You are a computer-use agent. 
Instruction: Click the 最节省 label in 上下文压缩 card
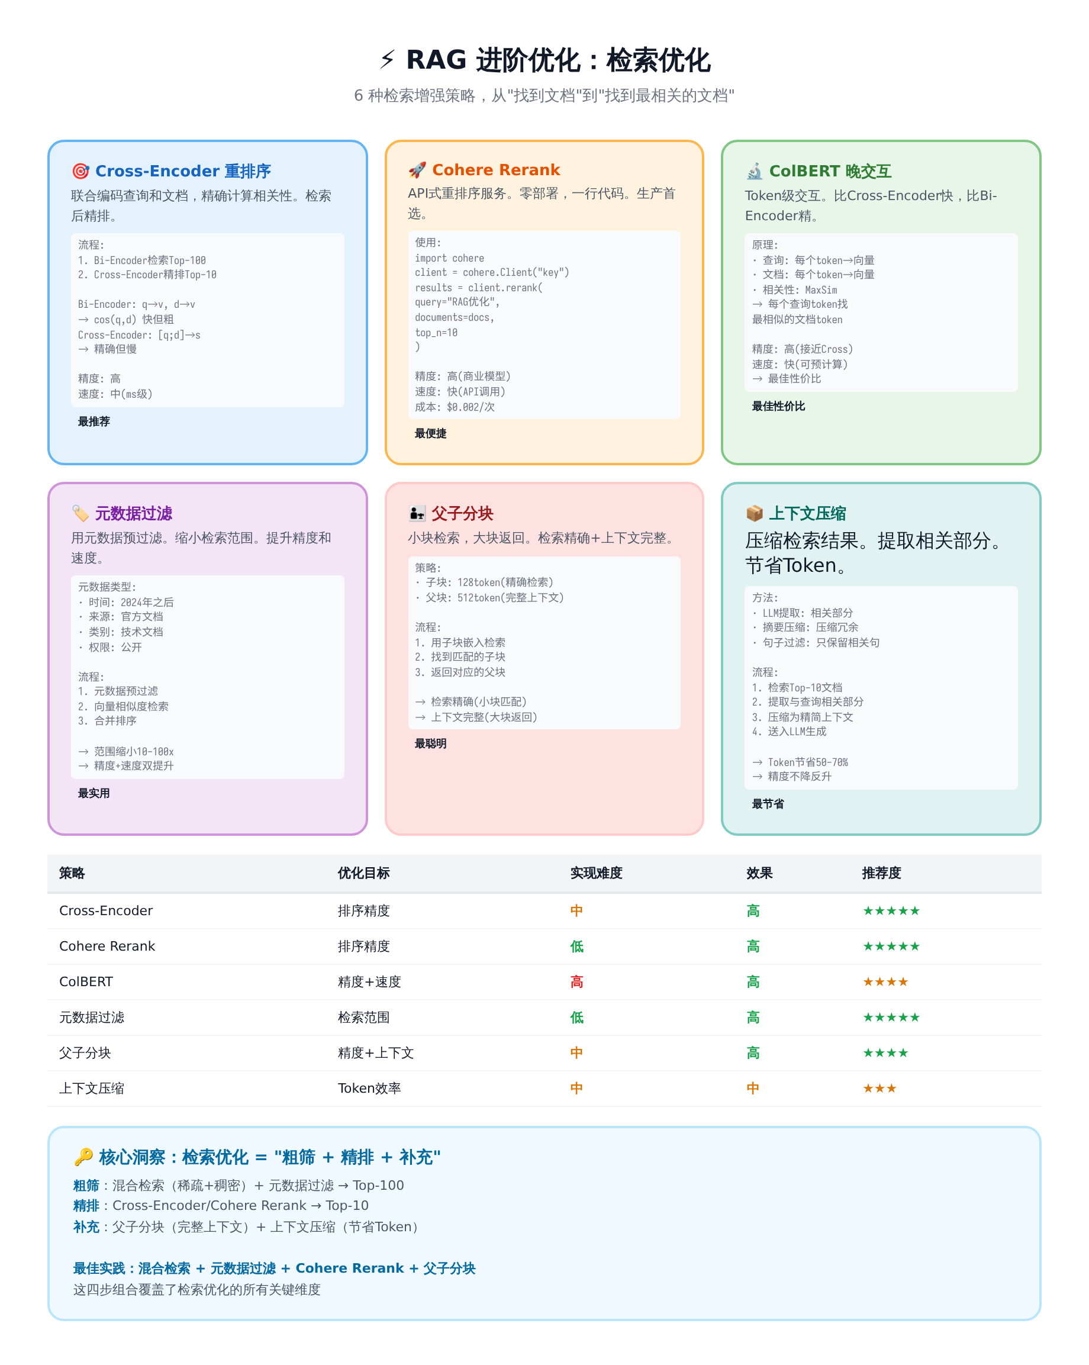(x=768, y=804)
